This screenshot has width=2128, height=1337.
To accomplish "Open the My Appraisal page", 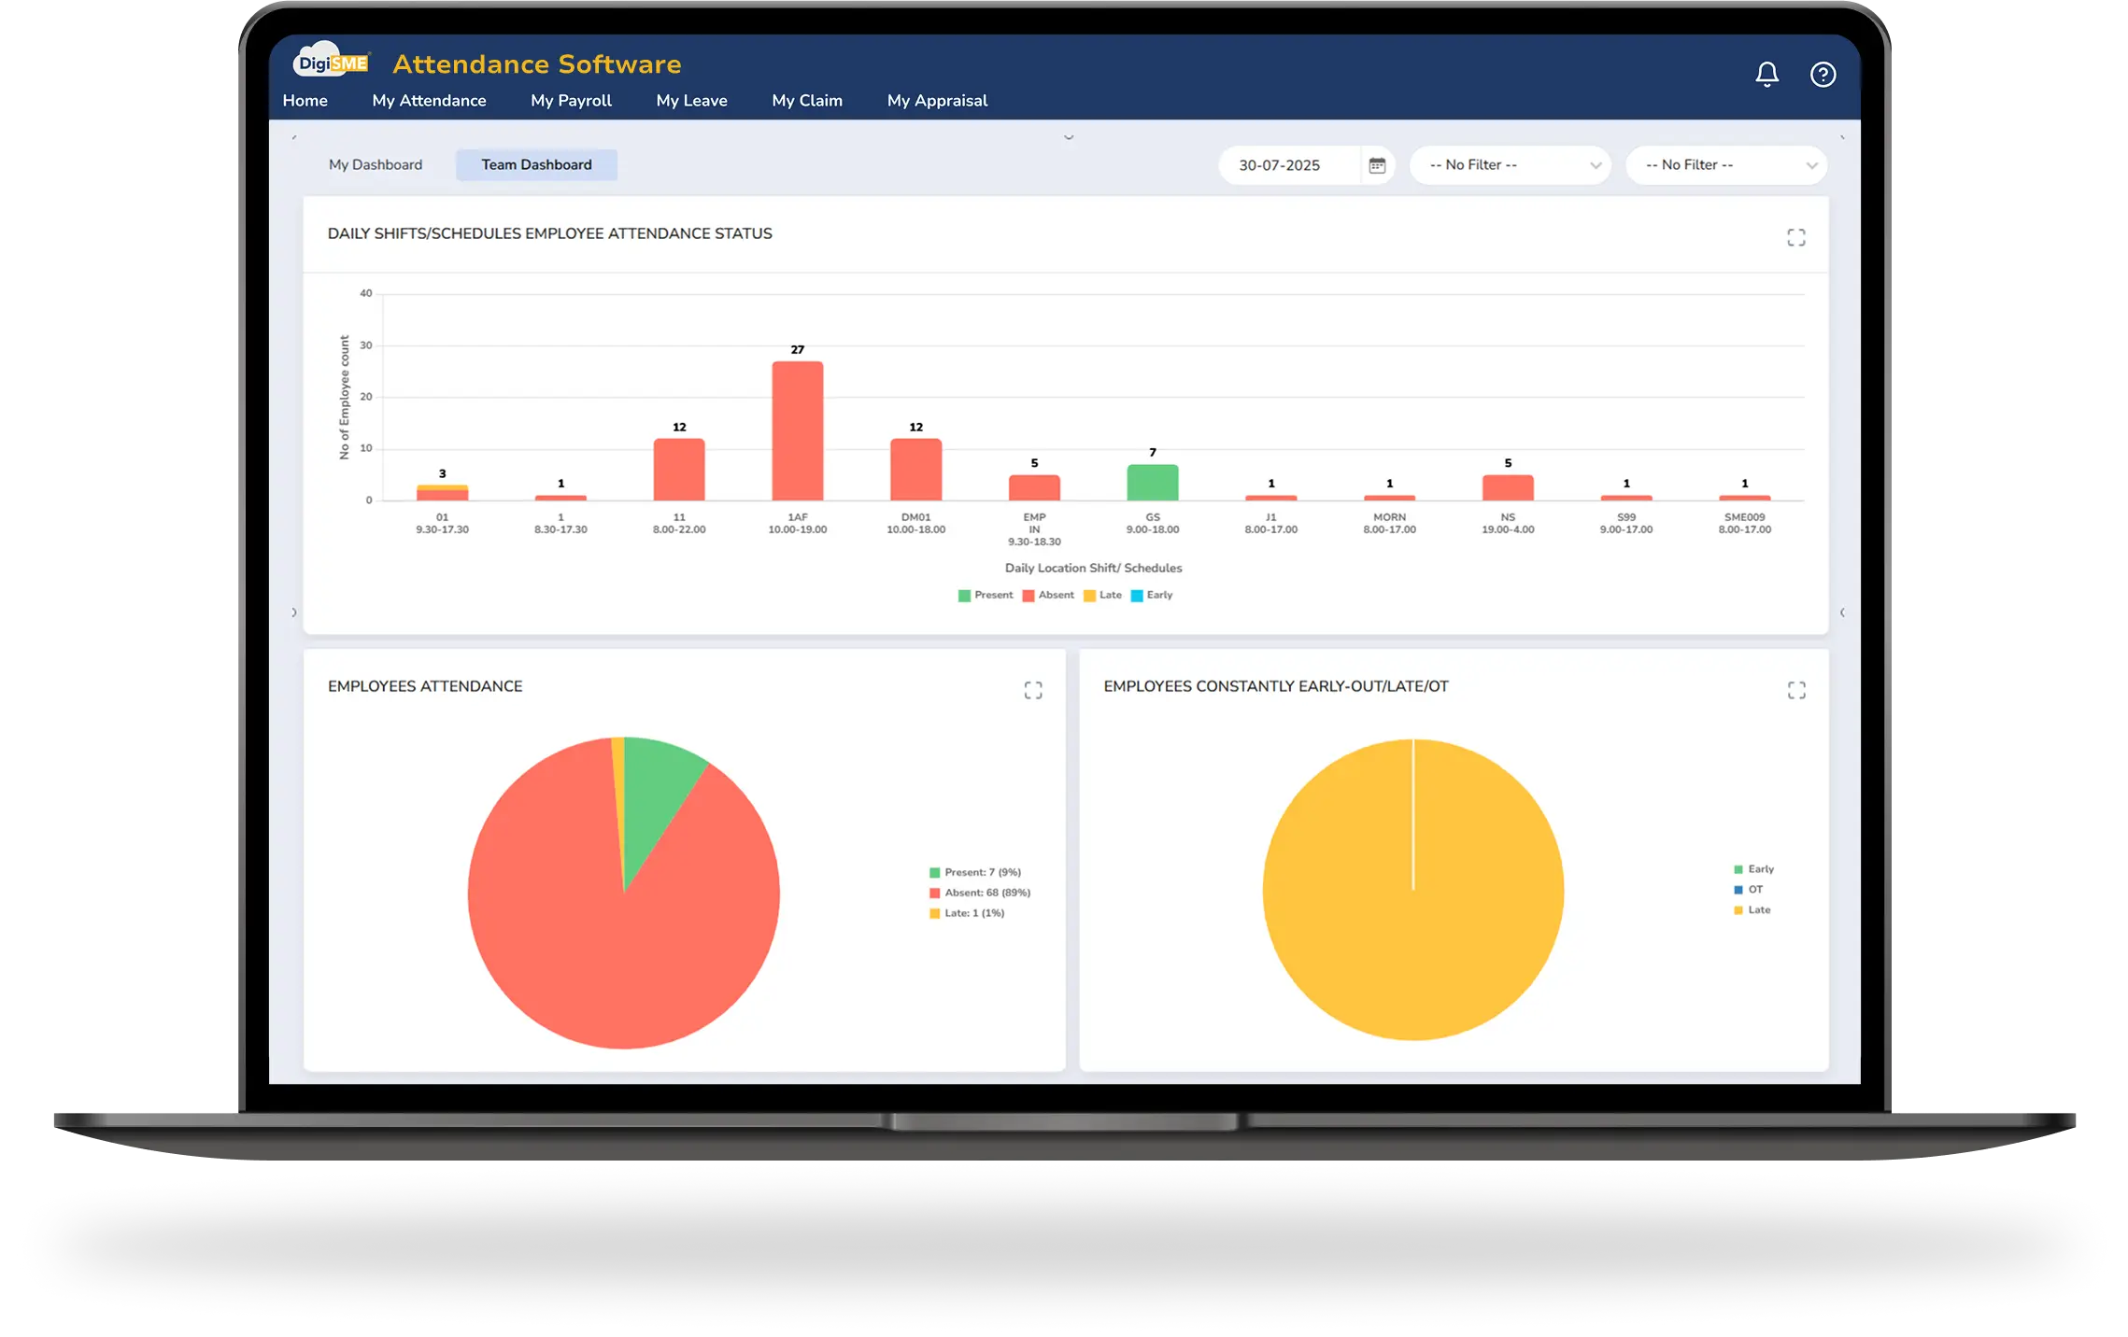I will click(937, 100).
